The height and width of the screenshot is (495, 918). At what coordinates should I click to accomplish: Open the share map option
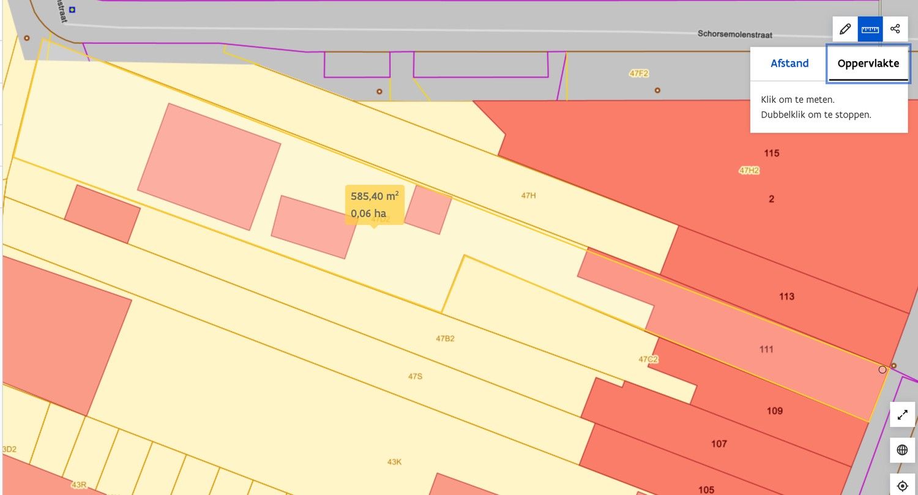(895, 29)
